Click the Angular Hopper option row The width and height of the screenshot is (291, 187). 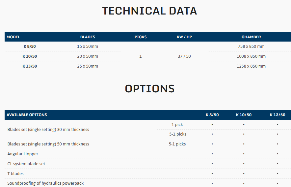(23, 154)
